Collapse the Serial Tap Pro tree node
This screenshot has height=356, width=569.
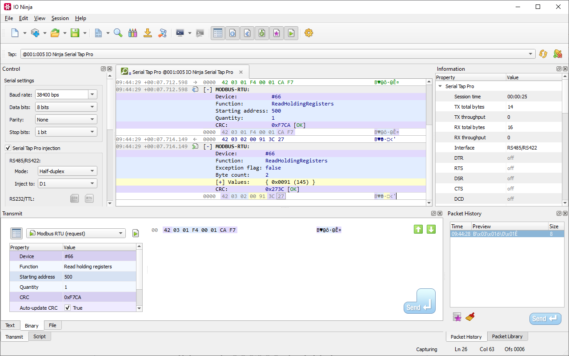(440, 86)
